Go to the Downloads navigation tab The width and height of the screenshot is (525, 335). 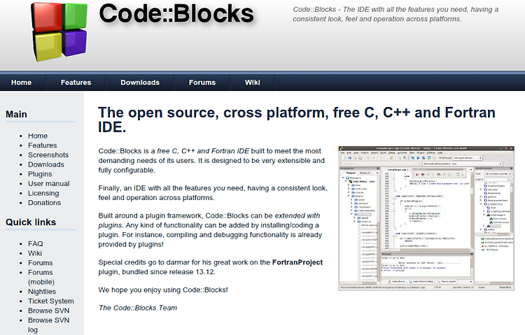pos(140,83)
